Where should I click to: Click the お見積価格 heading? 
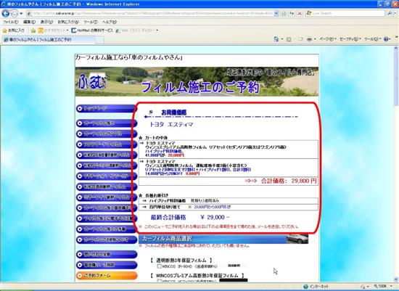[x=174, y=112]
